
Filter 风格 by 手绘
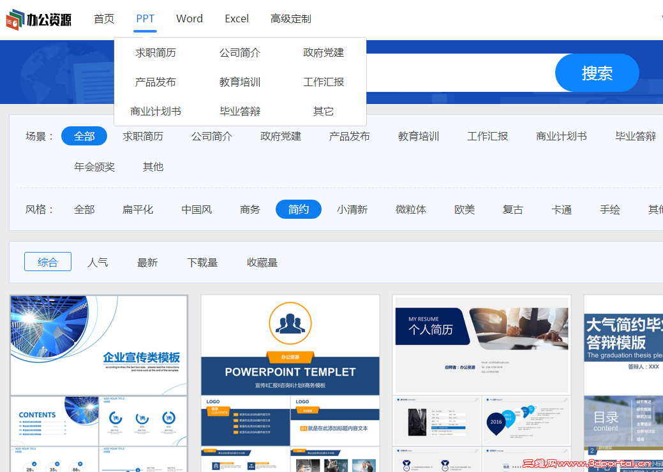pyautogui.click(x=610, y=209)
